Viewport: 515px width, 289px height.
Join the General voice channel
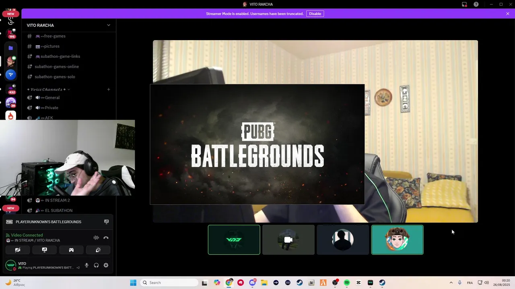click(68, 98)
